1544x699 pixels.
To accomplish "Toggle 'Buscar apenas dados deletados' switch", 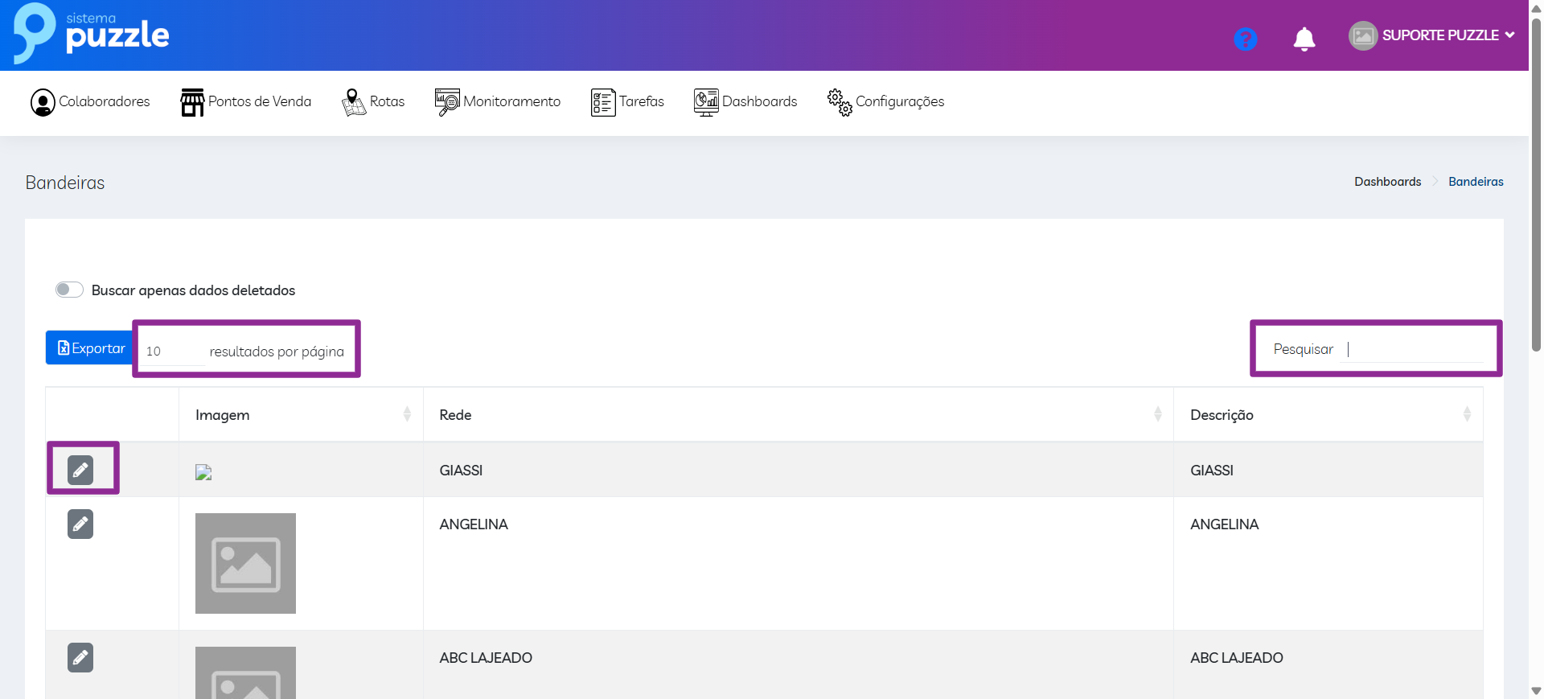I will [x=69, y=290].
